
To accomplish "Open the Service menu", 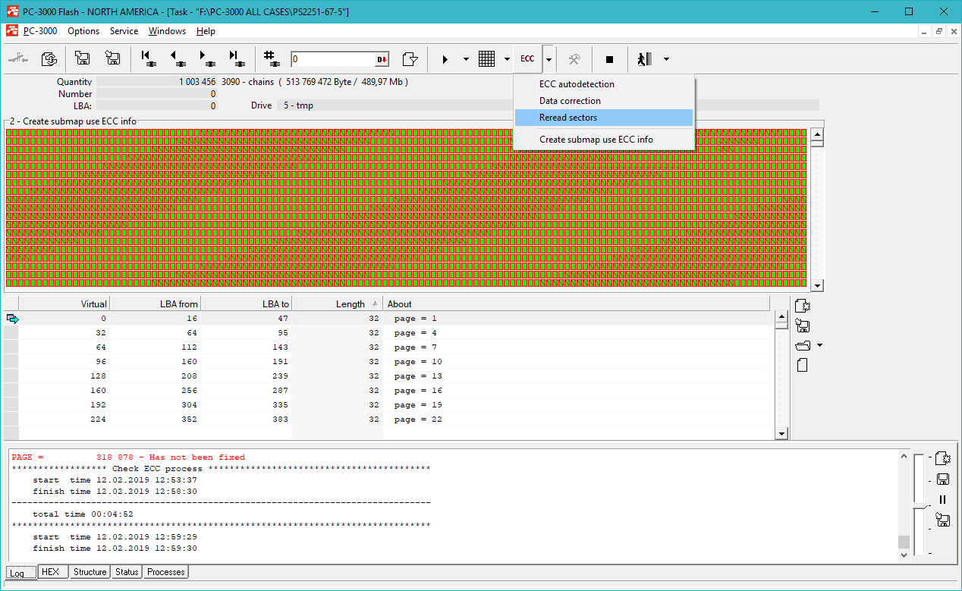I will click(124, 31).
